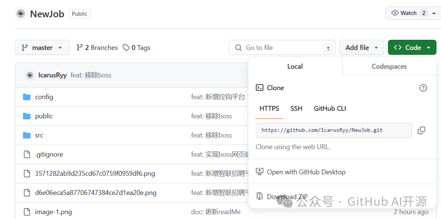Open the public row commit message
This screenshot has height=219, width=441.
(212, 116)
